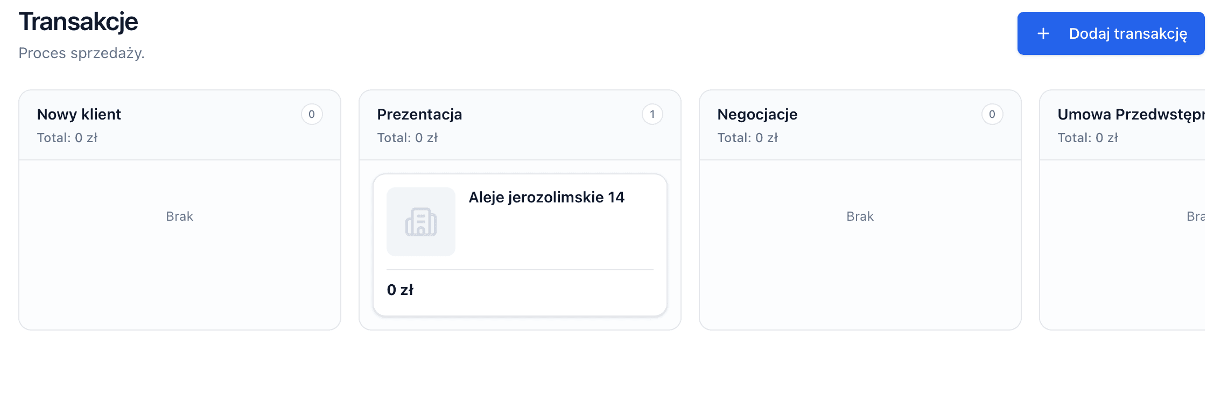Click the Brak placeholder in Negocjacje
The height and width of the screenshot is (393, 1221).
pos(860,216)
